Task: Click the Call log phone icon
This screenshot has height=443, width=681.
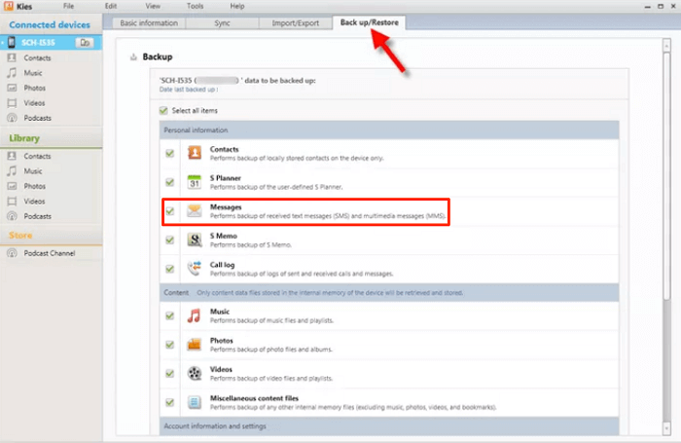Action: tap(195, 269)
